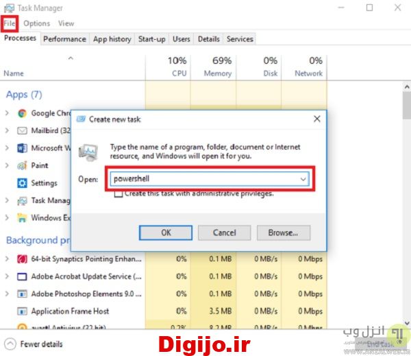Image resolution: width=411 pixels, height=356 pixels.
Task: Click the Windows Explorer folder icon
Action: point(22,218)
